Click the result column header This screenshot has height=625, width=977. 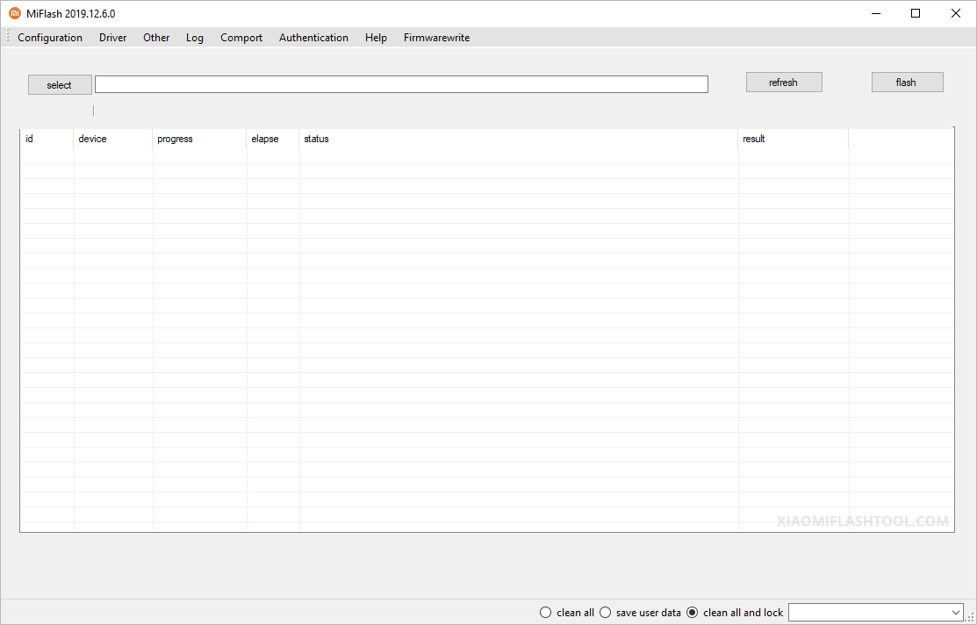tap(794, 139)
